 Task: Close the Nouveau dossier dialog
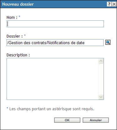click(x=114, y=4)
